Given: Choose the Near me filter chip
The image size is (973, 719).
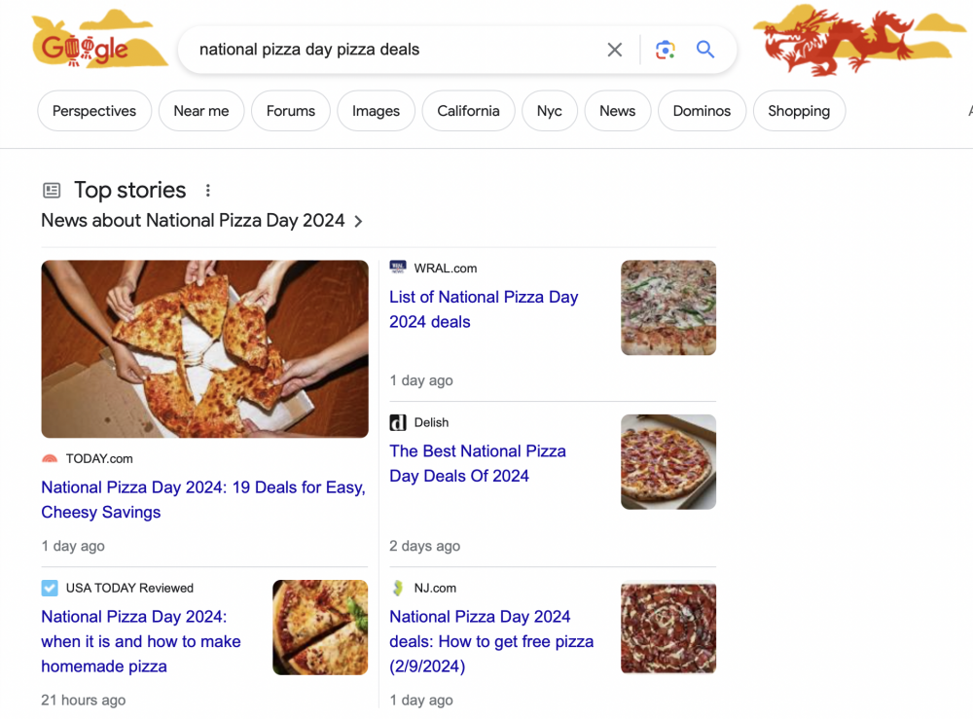Looking at the screenshot, I should click(x=201, y=111).
